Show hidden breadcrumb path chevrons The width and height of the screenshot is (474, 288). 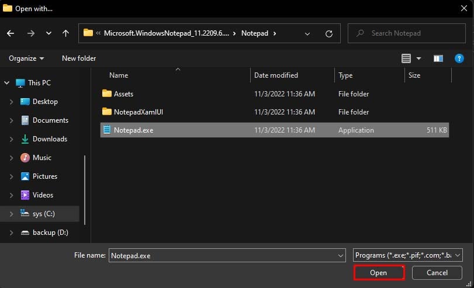pyautogui.click(x=98, y=33)
